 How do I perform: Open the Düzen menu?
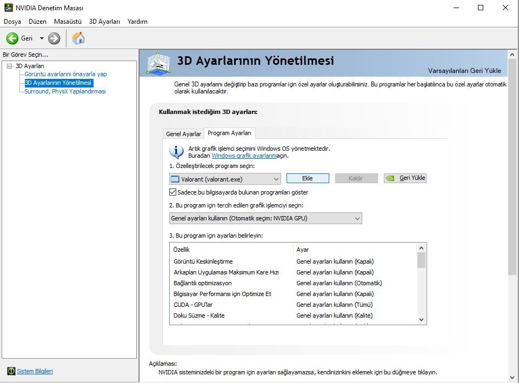(x=37, y=22)
